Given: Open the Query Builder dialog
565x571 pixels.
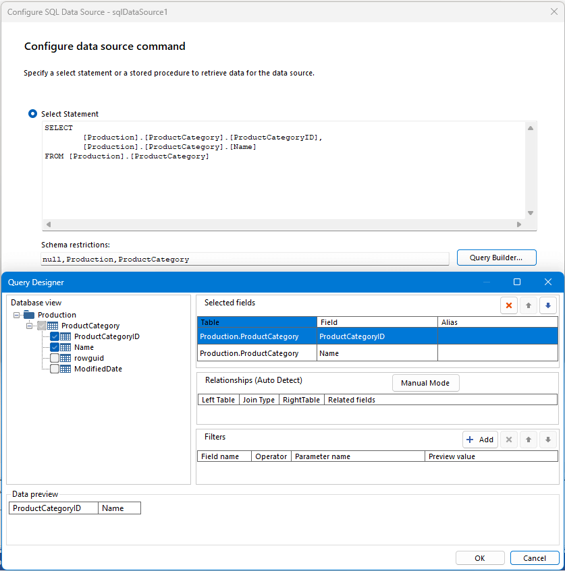Looking at the screenshot, I should click(x=496, y=258).
